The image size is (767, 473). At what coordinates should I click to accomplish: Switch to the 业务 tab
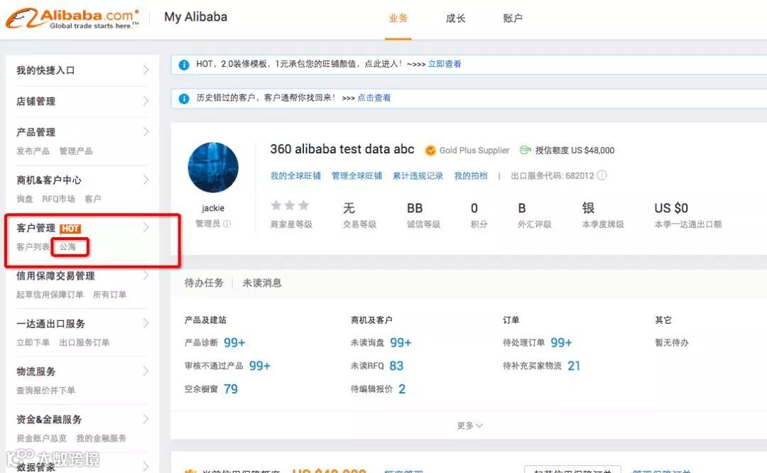(398, 18)
